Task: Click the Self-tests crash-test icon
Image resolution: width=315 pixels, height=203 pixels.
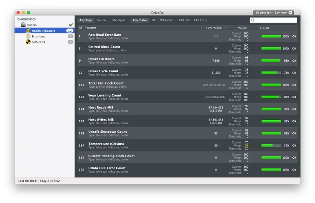Action: click(28, 42)
